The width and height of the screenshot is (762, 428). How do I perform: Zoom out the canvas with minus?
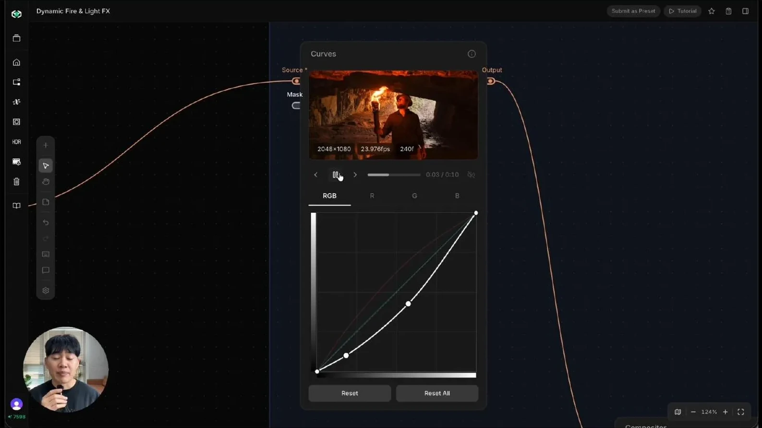pyautogui.click(x=693, y=412)
